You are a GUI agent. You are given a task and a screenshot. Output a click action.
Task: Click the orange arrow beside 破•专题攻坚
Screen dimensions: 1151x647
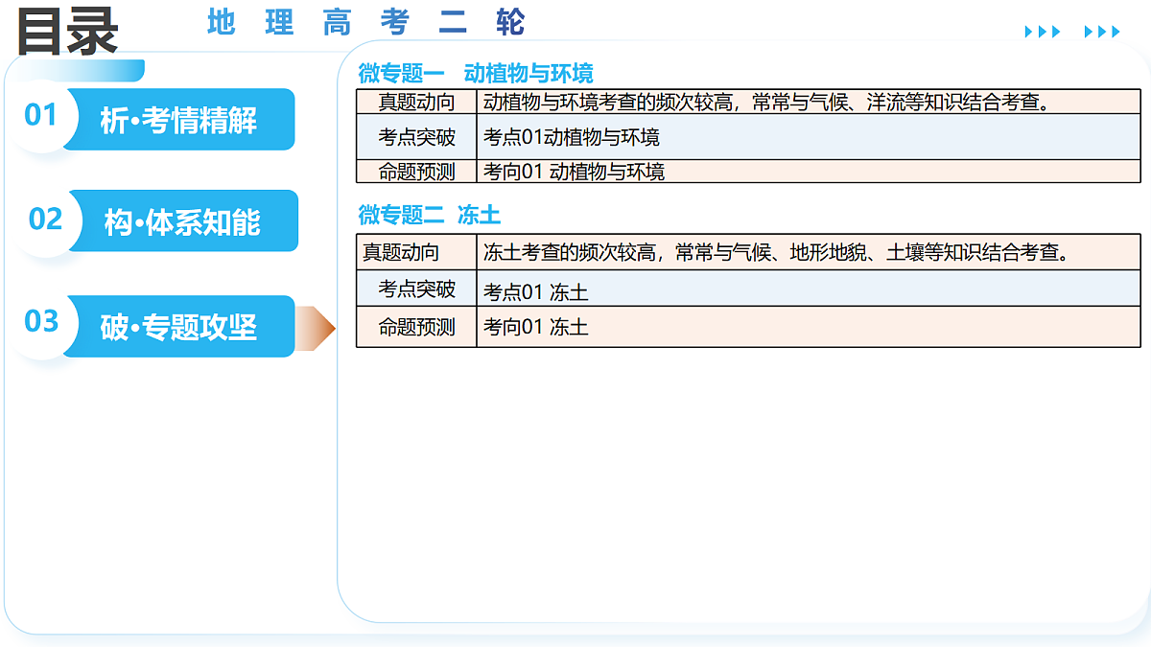316,329
